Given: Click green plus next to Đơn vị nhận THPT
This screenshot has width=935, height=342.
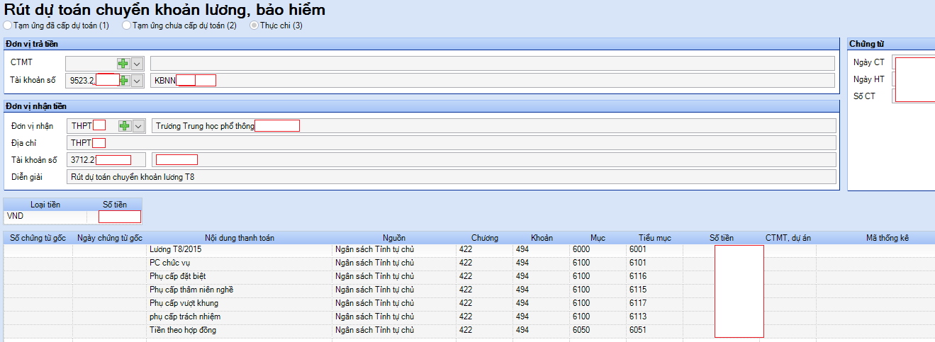Looking at the screenshot, I should tap(125, 126).
